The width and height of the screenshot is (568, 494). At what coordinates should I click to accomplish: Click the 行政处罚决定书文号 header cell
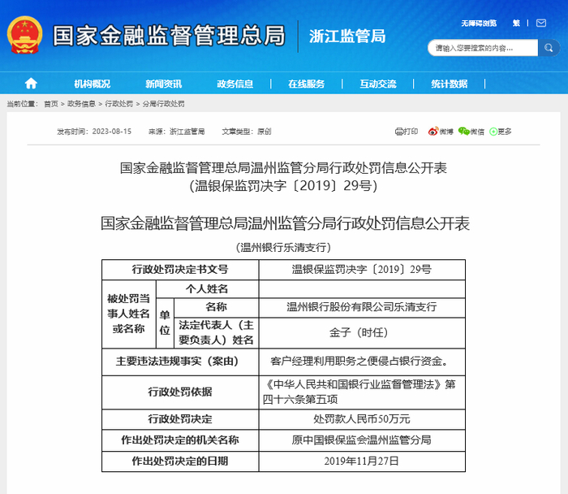tap(180, 270)
